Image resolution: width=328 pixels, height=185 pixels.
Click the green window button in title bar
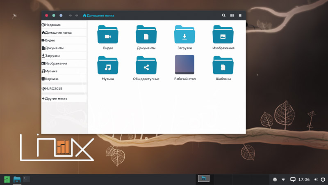54,16
